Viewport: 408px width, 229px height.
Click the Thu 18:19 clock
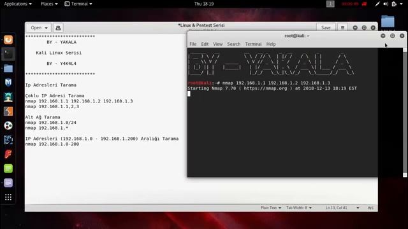coord(204,4)
